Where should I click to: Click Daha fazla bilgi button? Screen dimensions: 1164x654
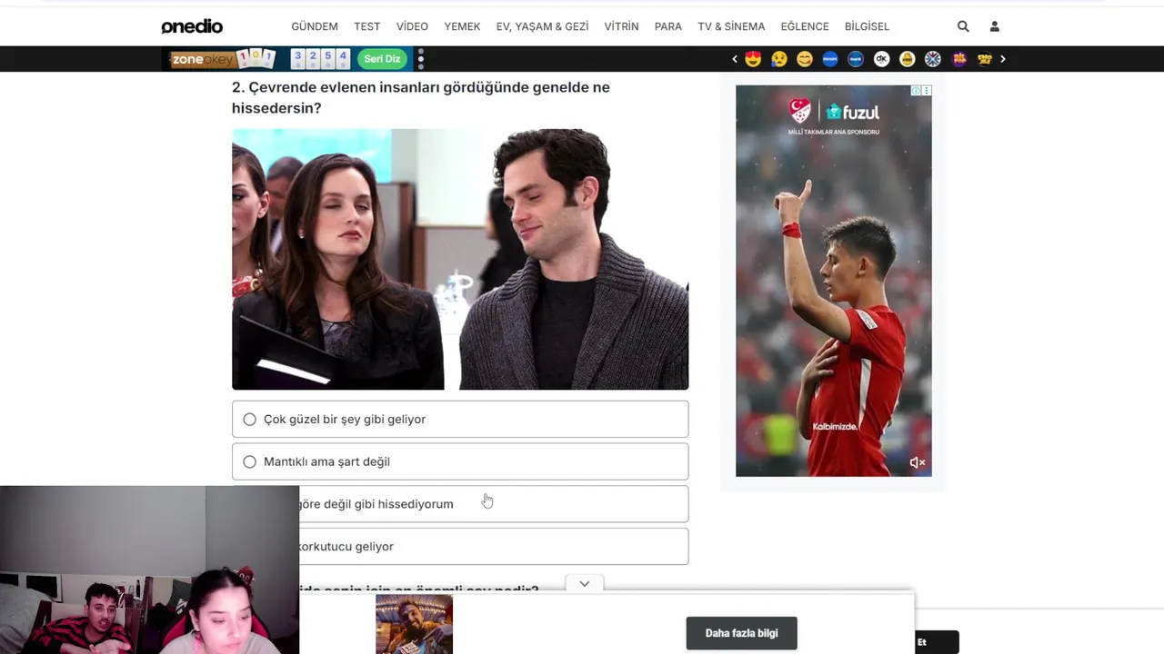coord(742,633)
